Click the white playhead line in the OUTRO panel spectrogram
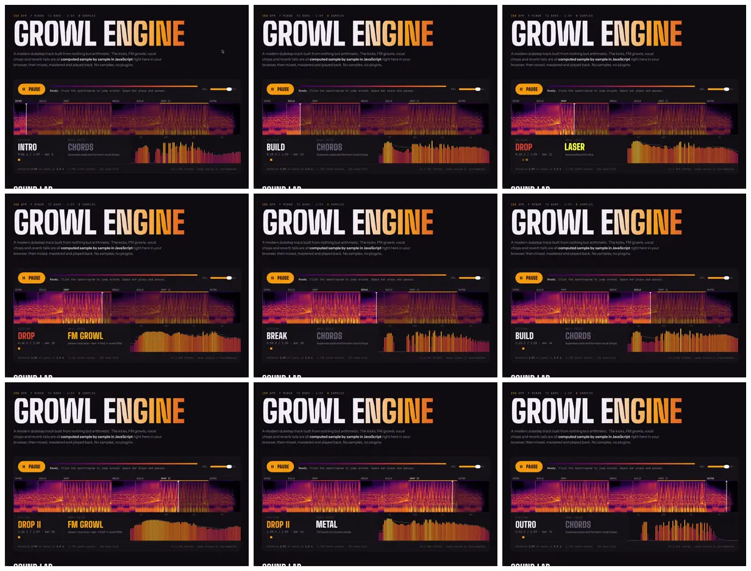Viewport: 751px width, 571px height. [x=727, y=496]
